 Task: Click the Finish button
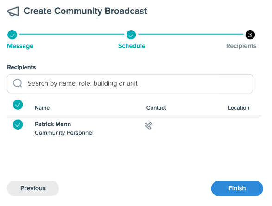pyautogui.click(x=237, y=188)
